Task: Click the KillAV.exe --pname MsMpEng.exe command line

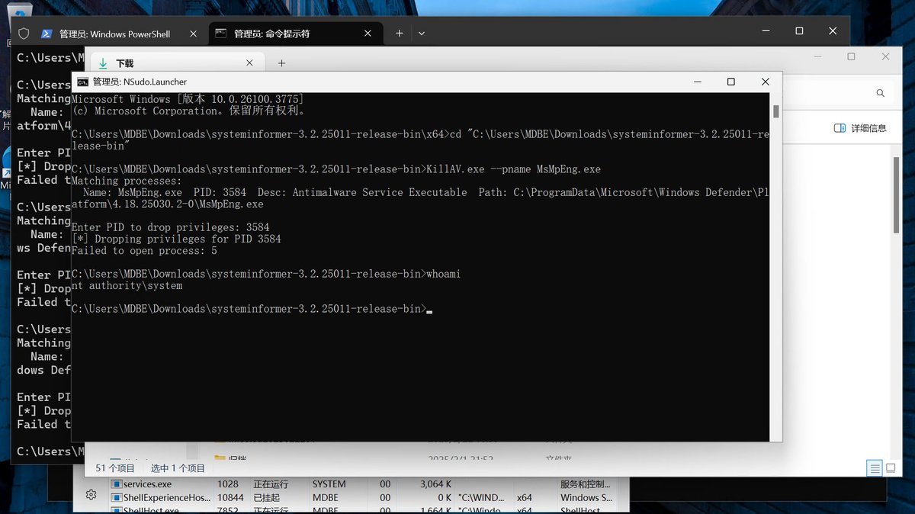Action: tap(515, 169)
